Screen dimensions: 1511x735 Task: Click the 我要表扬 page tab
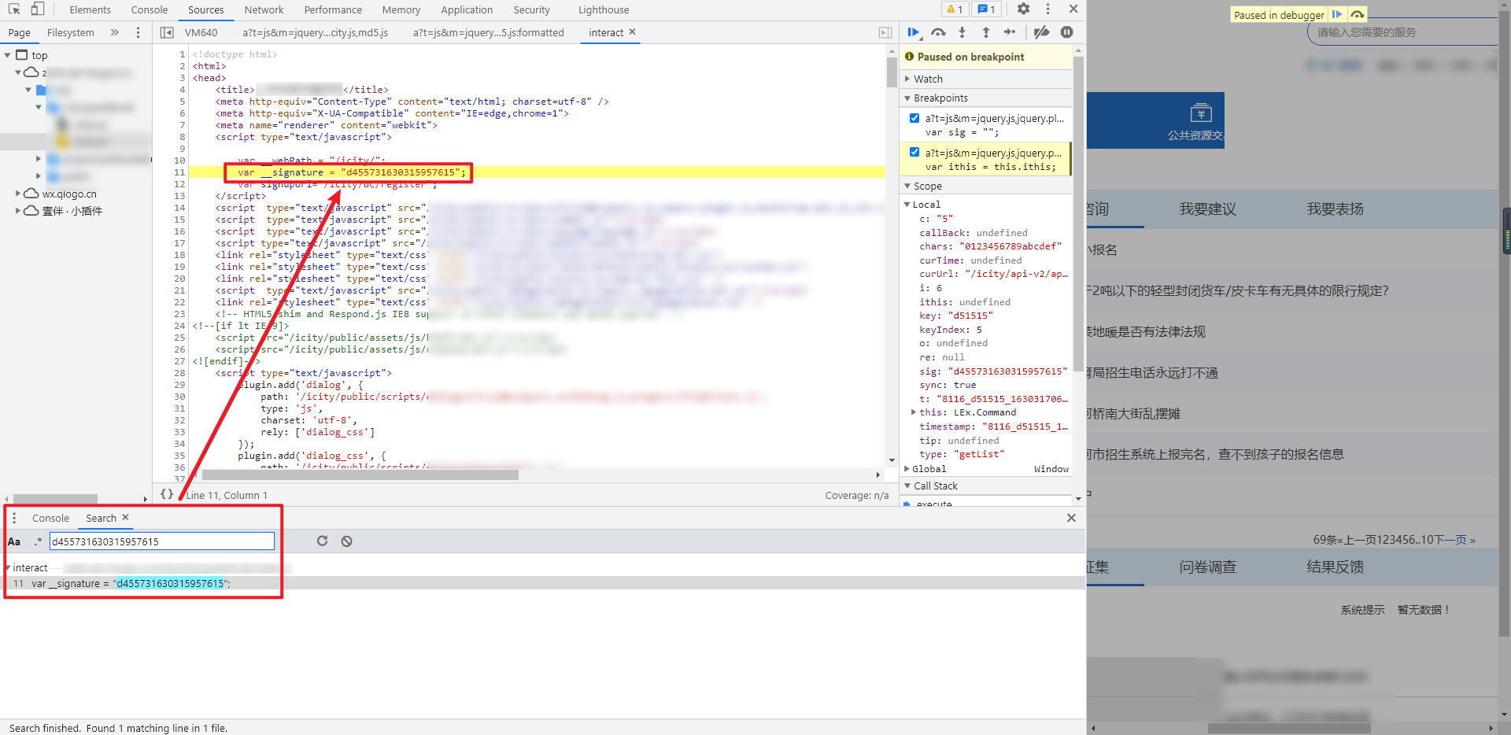coord(1335,209)
